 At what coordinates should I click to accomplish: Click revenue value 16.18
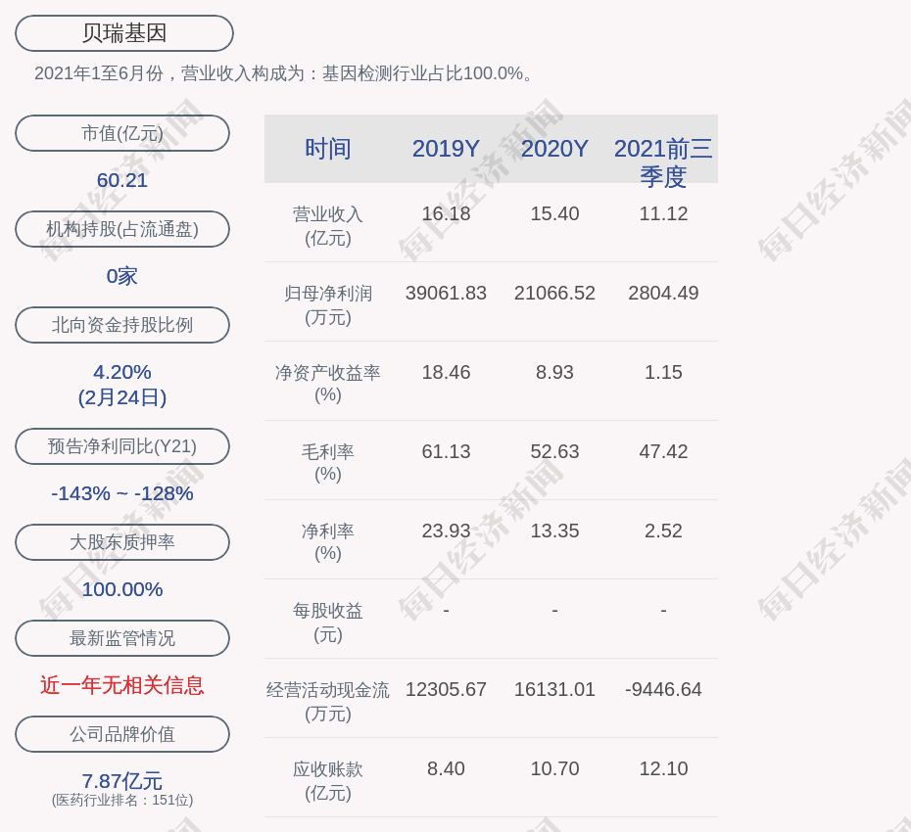pos(447,213)
